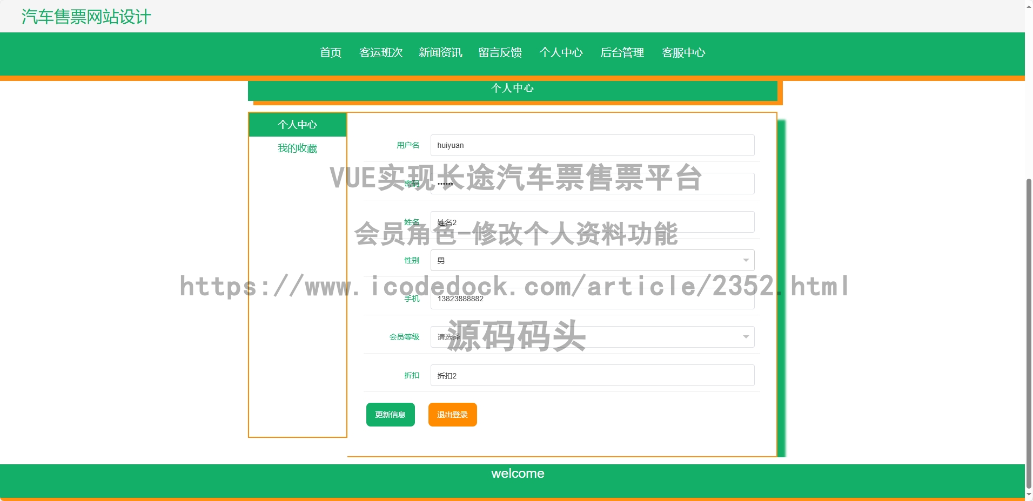This screenshot has width=1033, height=501.
Task: Focus the 用户名 input field
Action: [x=592, y=145]
